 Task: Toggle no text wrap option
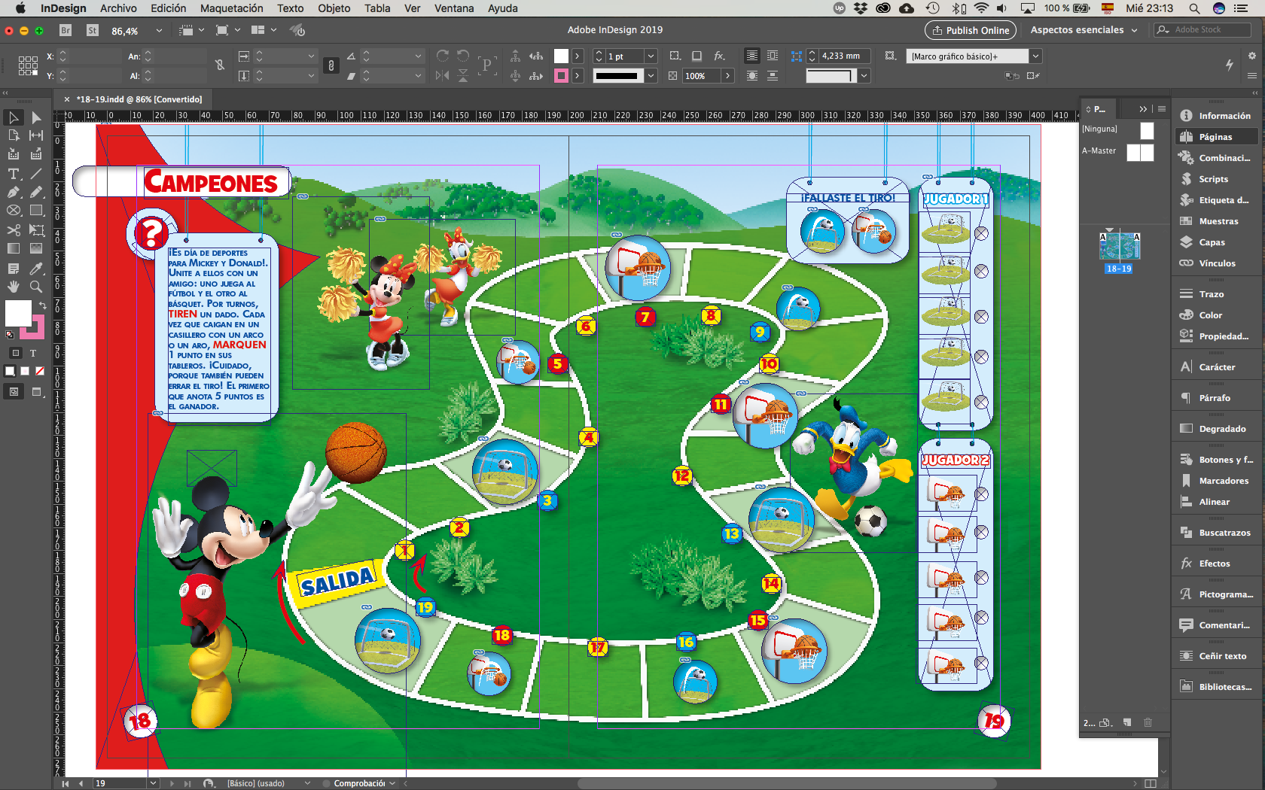[752, 56]
